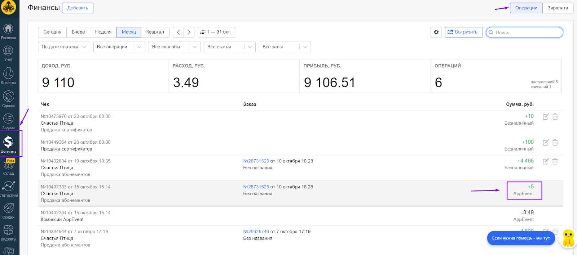This screenshot has width=577, height=255.
Task: Click the Выгрузить export button
Action: click(463, 32)
